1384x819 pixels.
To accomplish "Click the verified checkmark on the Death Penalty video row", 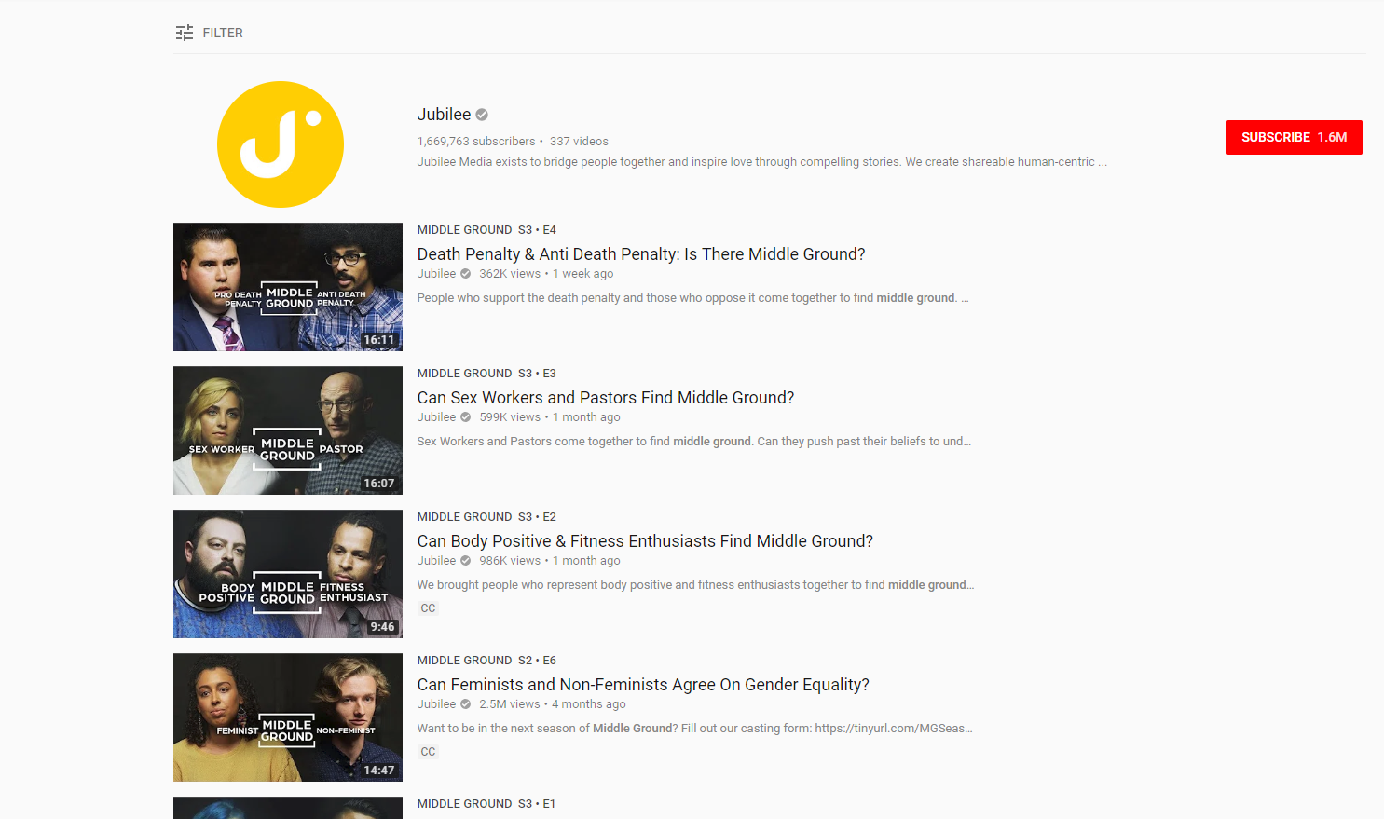I will point(465,274).
